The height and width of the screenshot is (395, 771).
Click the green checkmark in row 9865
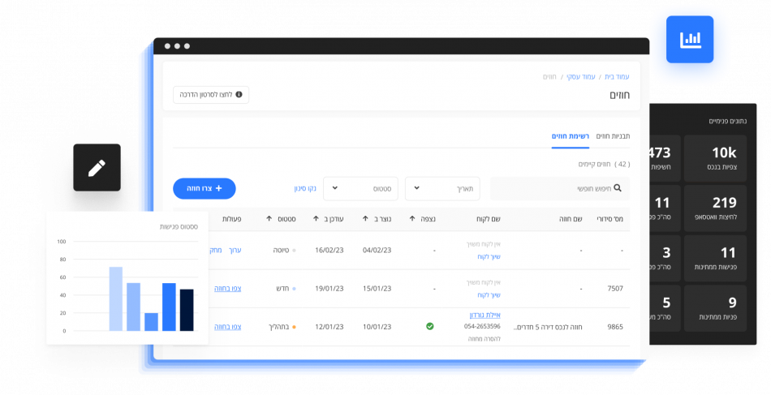(x=429, y=326)
